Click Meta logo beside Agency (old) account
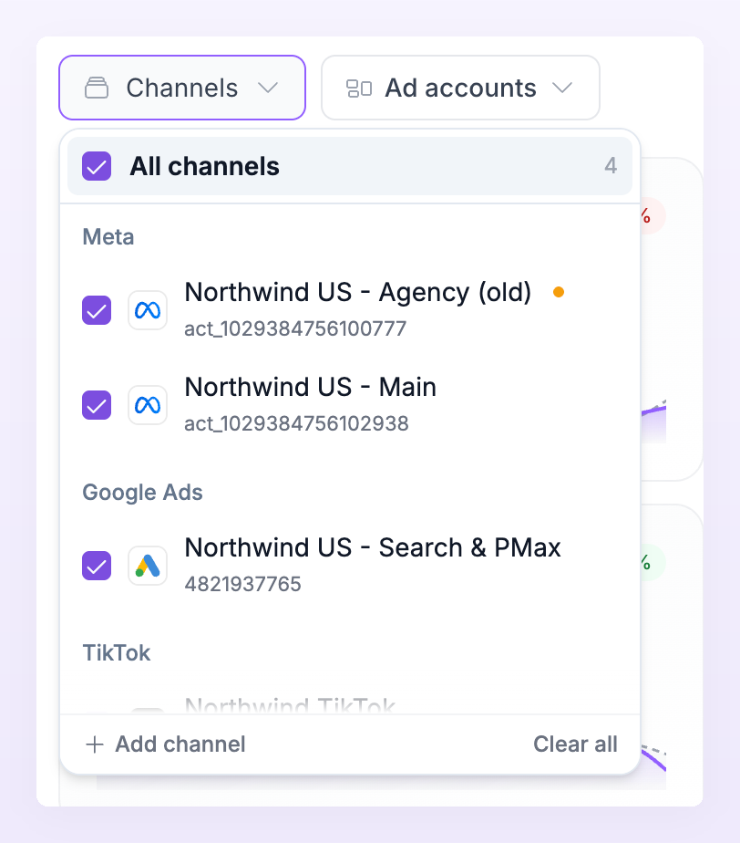The height and width of the screenshot is (843, 740). pos(148,310)
